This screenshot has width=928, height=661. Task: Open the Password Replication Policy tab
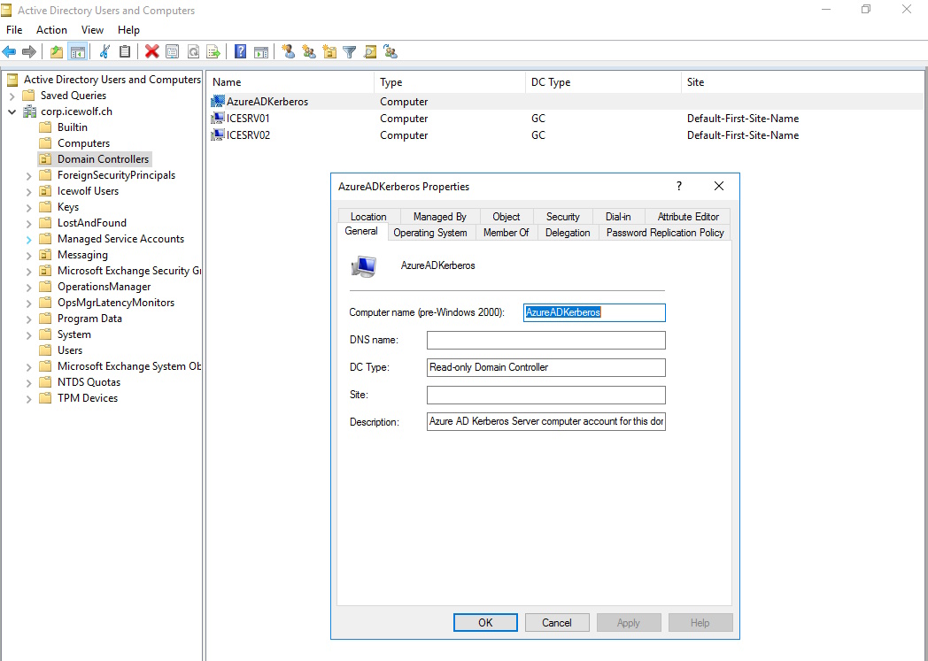[x=665, y=233]
